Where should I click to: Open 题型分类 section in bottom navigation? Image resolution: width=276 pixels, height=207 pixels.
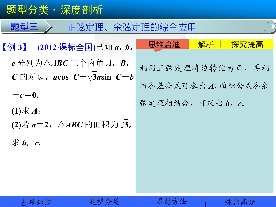point(104,202)
